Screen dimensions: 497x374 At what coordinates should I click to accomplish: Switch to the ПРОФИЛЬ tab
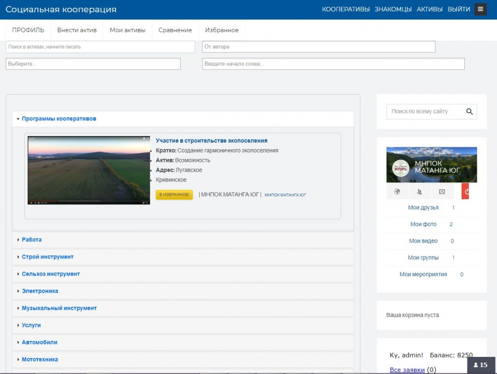click(x=28, y=30)
